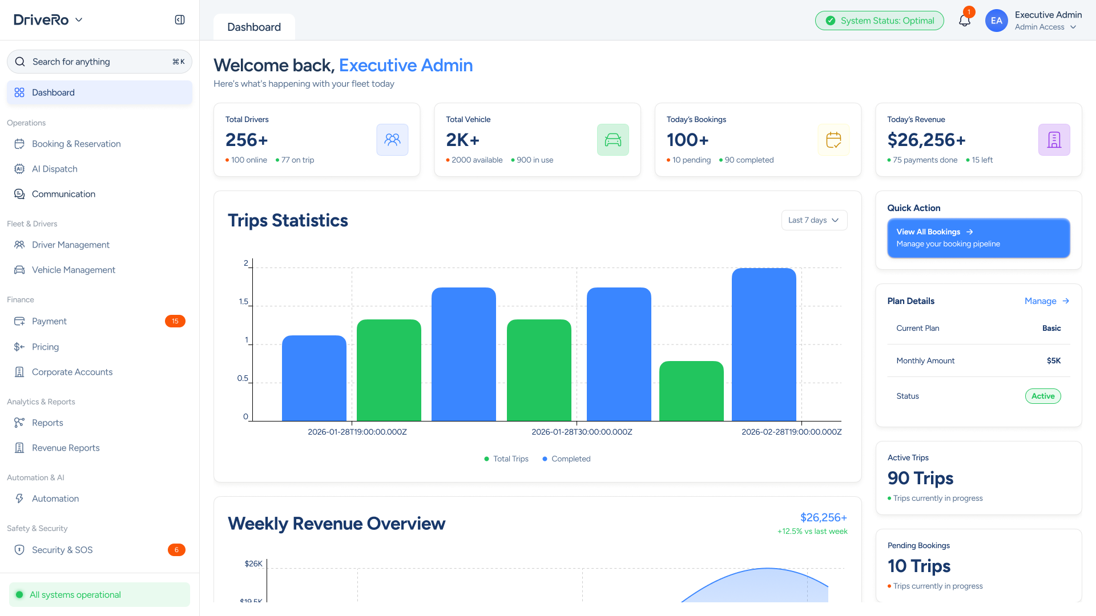Open the Automation section
Screen dimensions: 1096x616
point(55,499)
